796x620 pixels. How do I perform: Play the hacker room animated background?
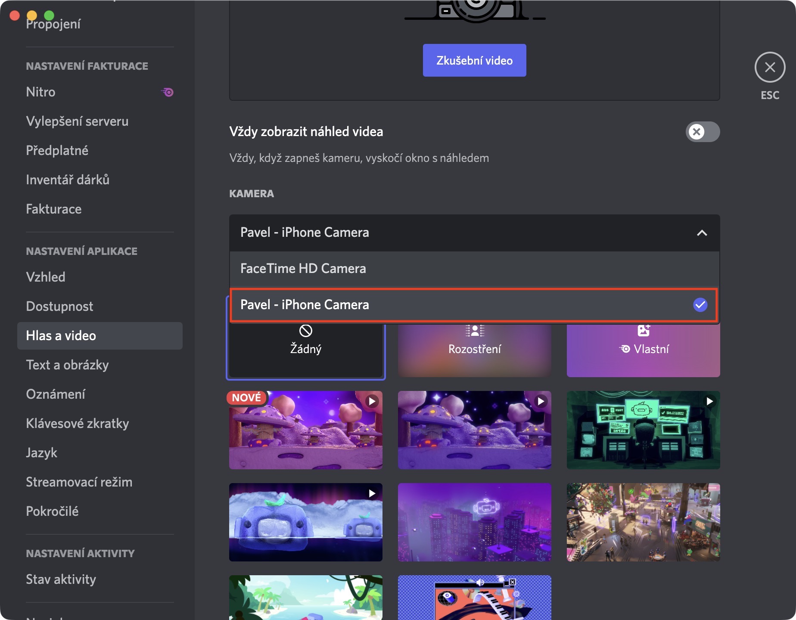709,401
